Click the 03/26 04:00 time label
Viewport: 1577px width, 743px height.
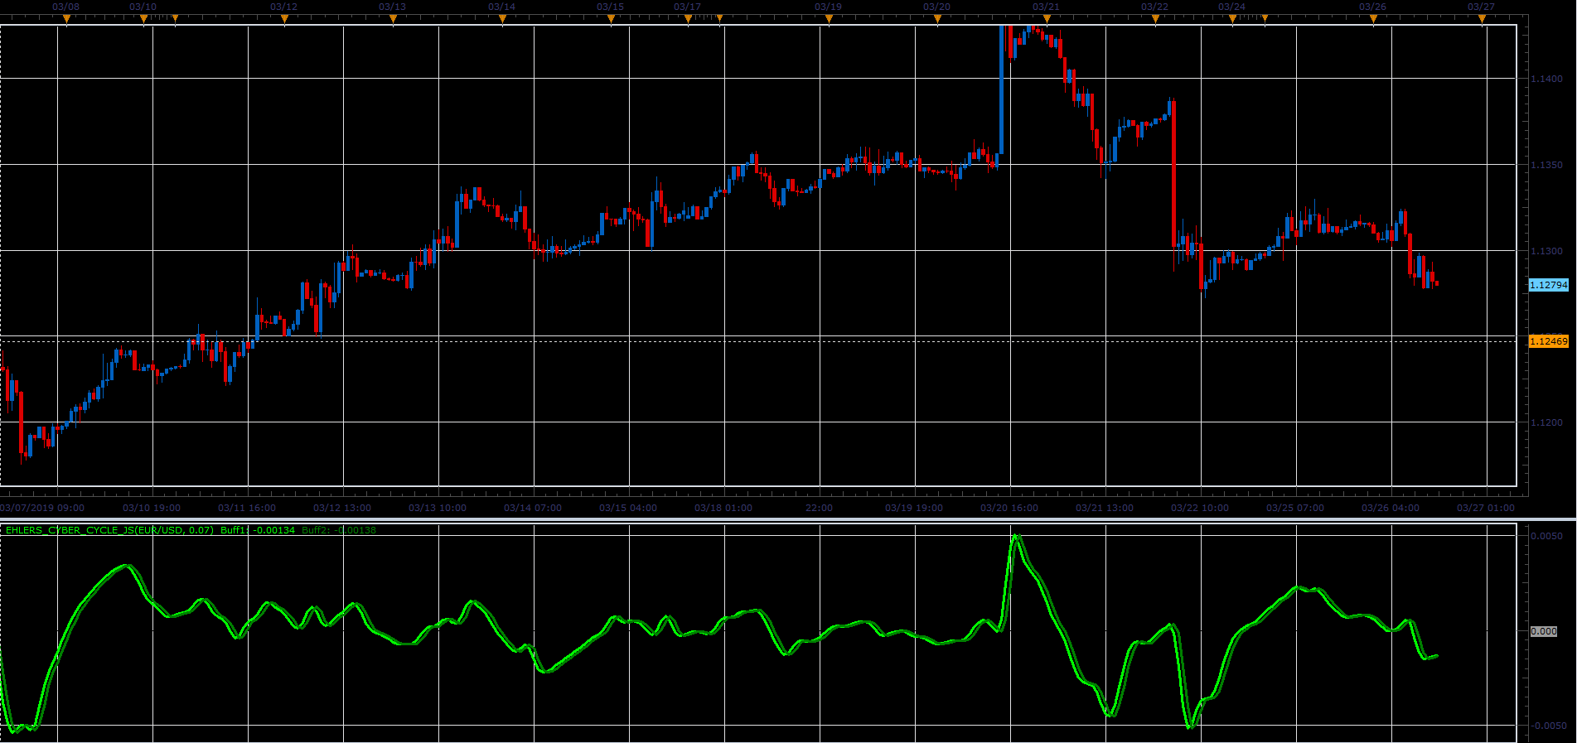(x=1391, y=508)
